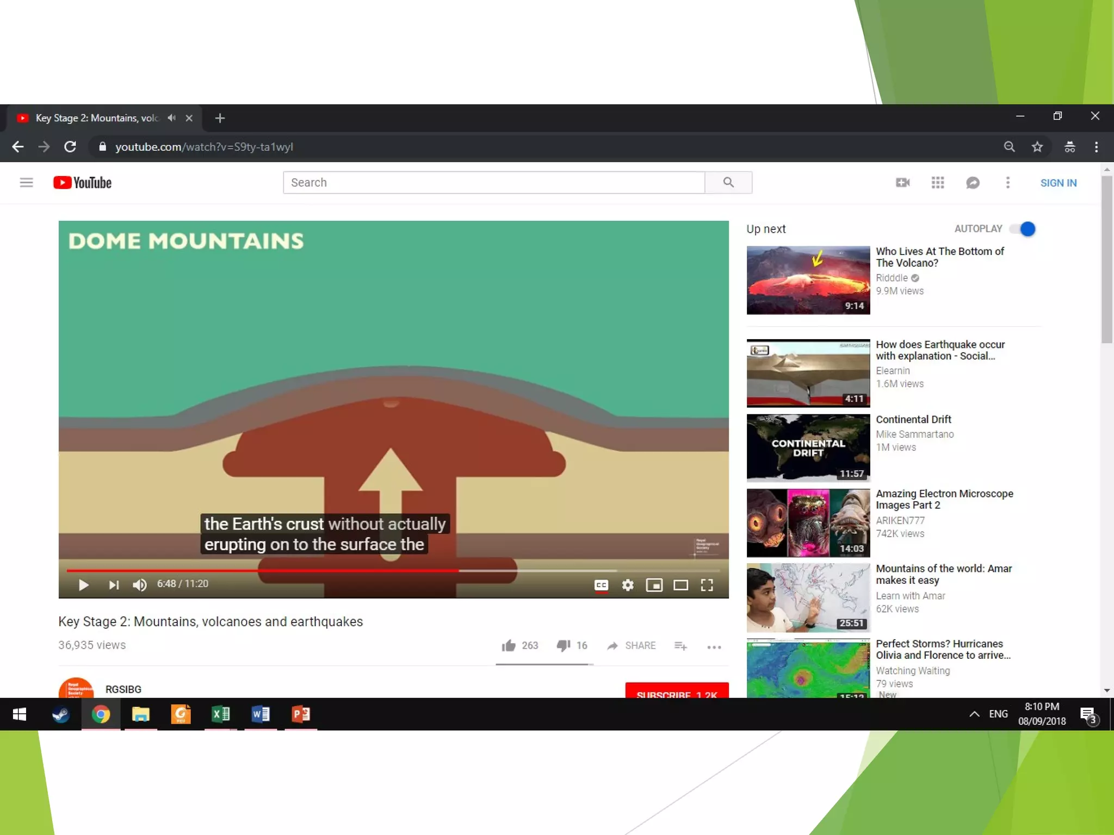Open video settings gear menu
Image resolution: width=1114 pixels, height=835 pixels.
coord(628,585)
